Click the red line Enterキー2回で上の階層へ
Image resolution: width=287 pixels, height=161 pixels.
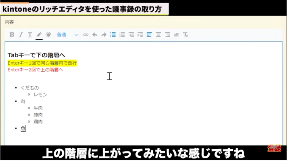(x=35, y=70)
